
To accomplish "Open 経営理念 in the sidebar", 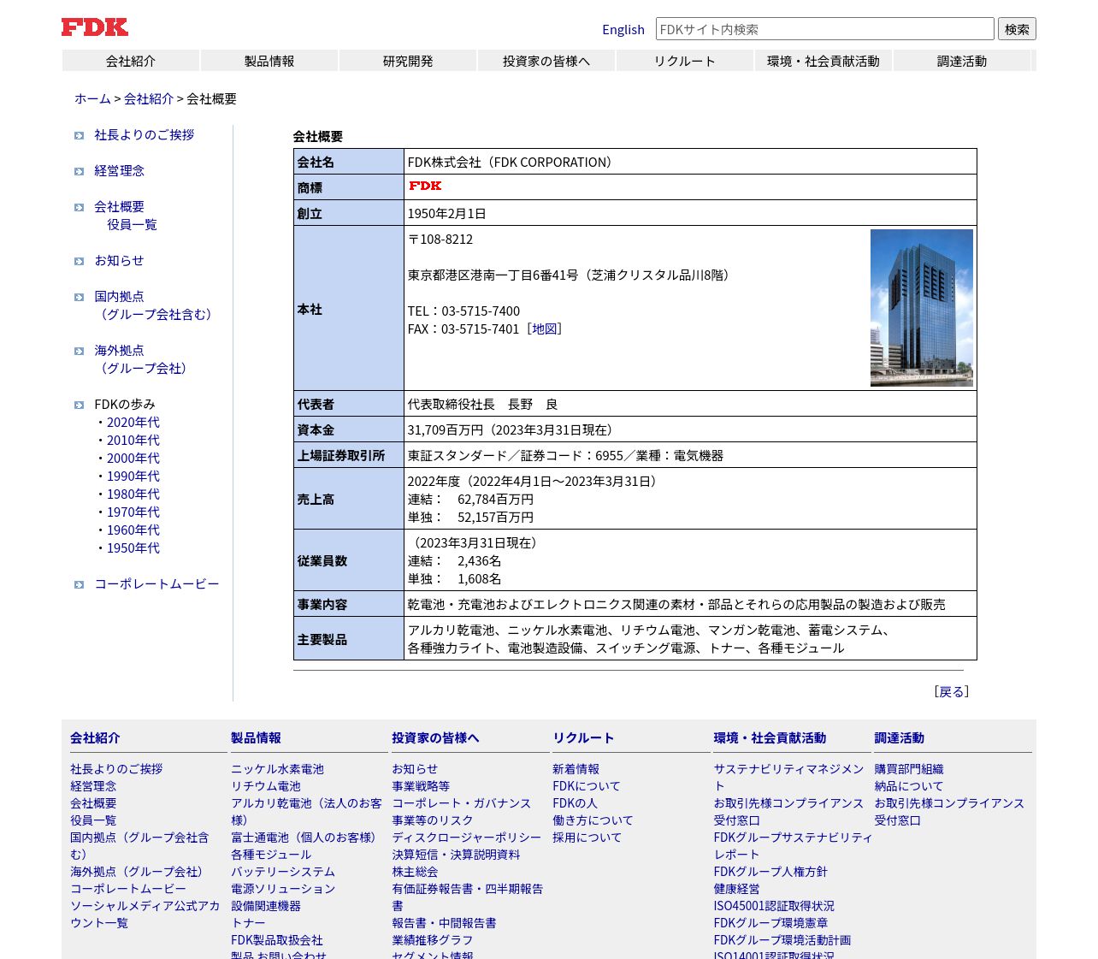I will 120,171.
